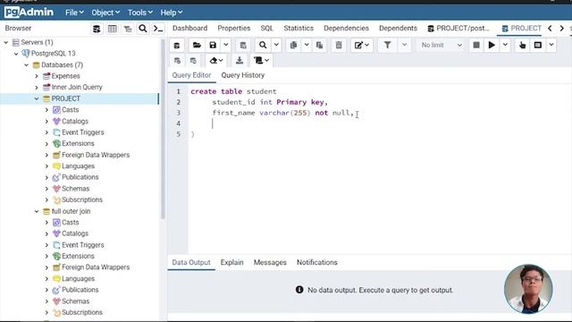Switch to the Messages output tab
The width and height of the screenshot is (572, 322).
(x=270, y=262)
